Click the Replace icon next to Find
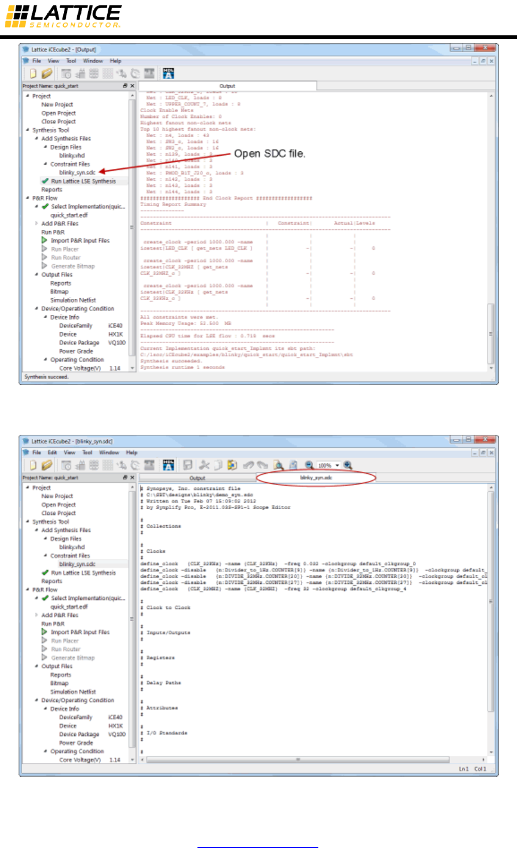This screenshot has height=848, width=517. point(293,465)
